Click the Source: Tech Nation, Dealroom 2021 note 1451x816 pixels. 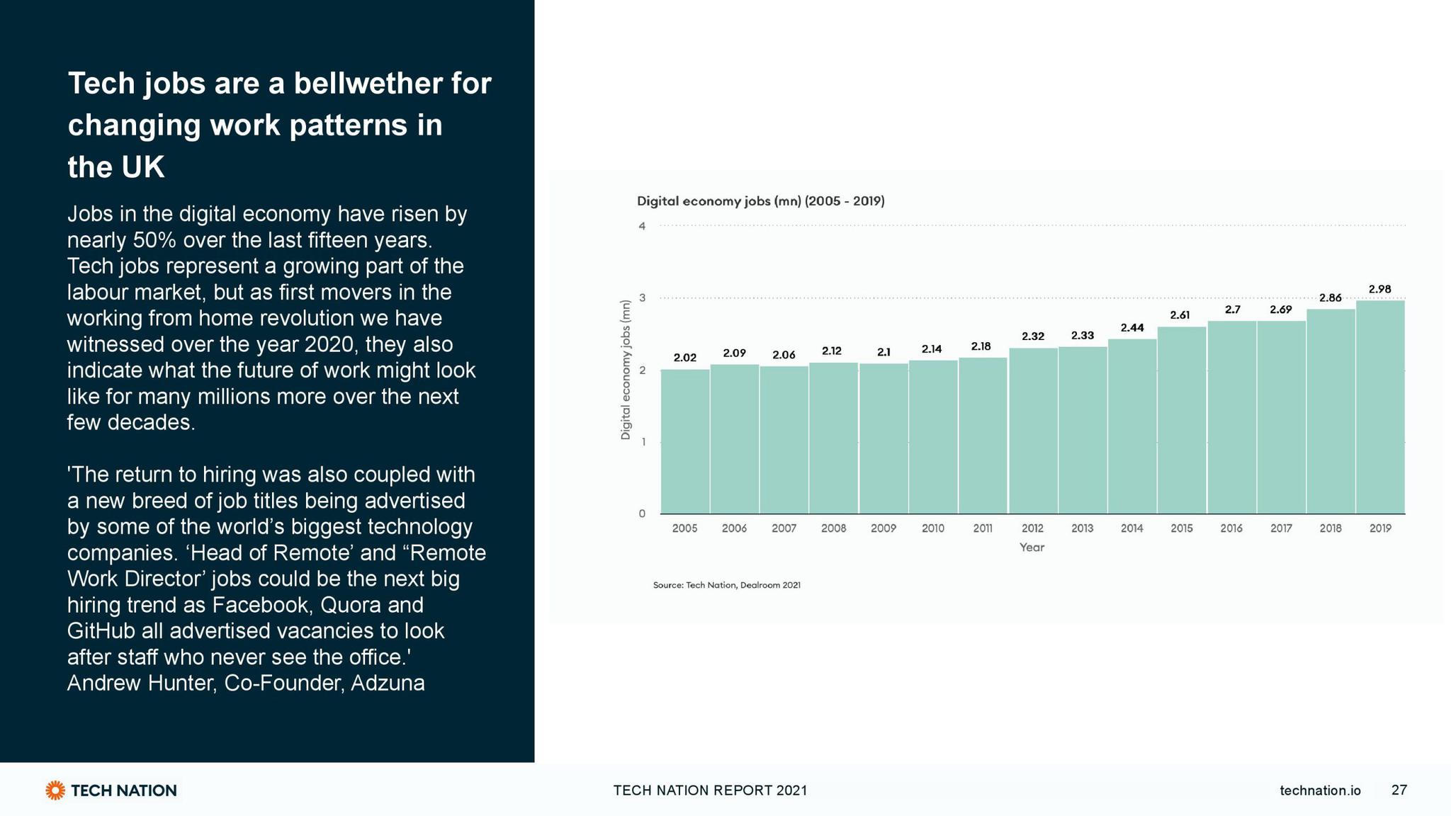[727, 585]
